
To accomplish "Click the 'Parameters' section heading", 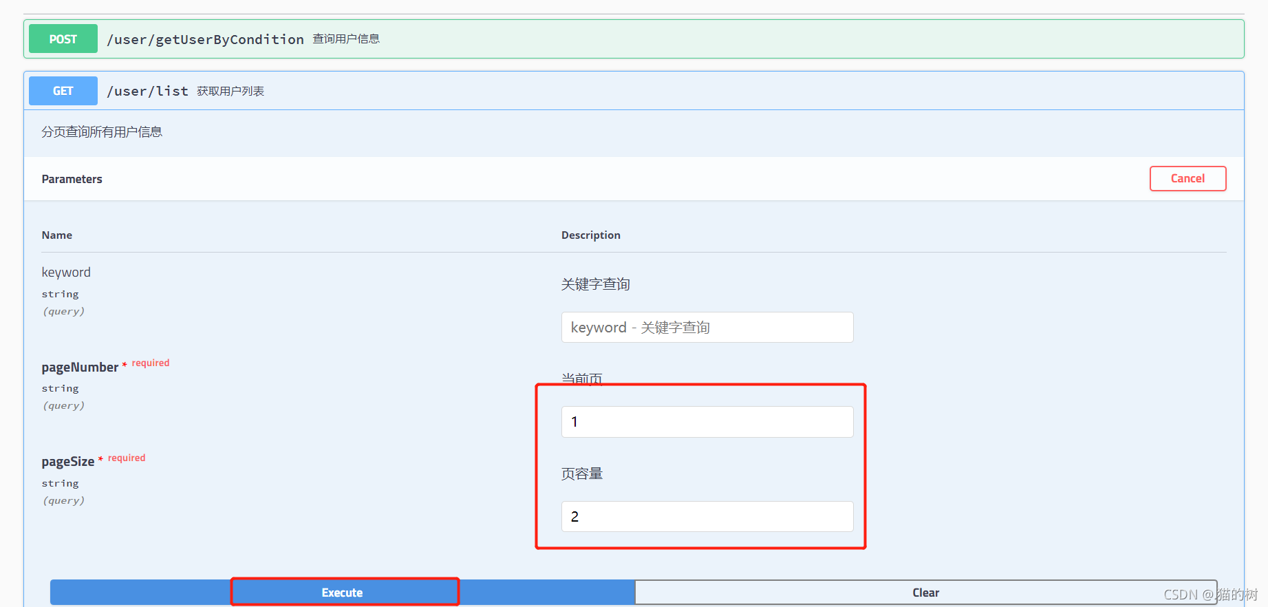I will coord(72,179).
